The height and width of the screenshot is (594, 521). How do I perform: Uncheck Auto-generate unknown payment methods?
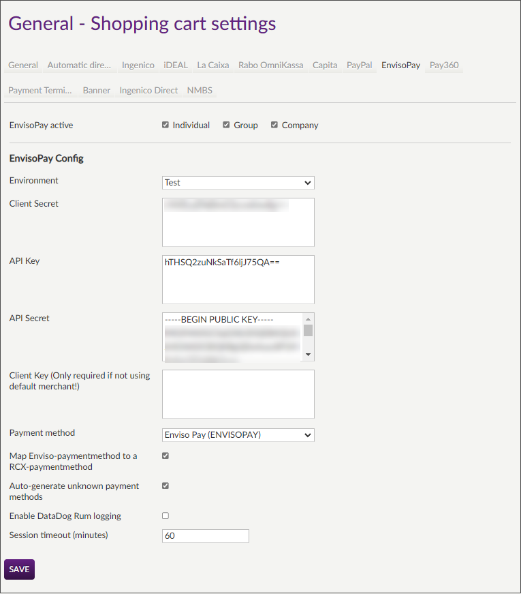(x=165, y=486)
